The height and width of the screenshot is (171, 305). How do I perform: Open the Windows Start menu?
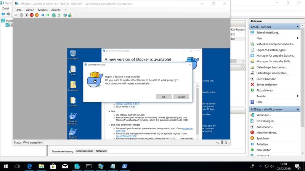tap(6, 166)
